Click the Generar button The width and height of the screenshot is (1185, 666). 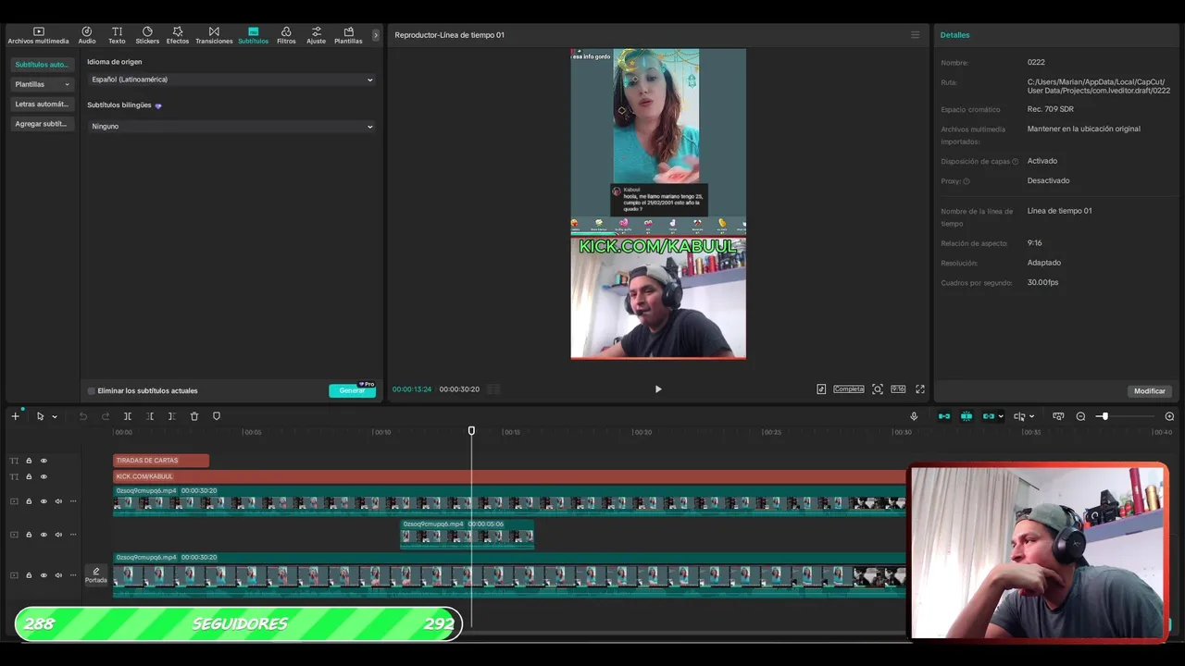(352, 390)
